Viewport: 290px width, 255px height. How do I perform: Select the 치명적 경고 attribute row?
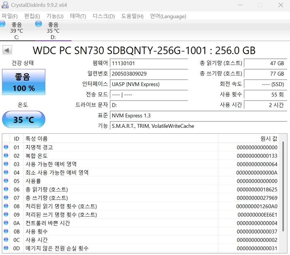click(x=141, y=147)
